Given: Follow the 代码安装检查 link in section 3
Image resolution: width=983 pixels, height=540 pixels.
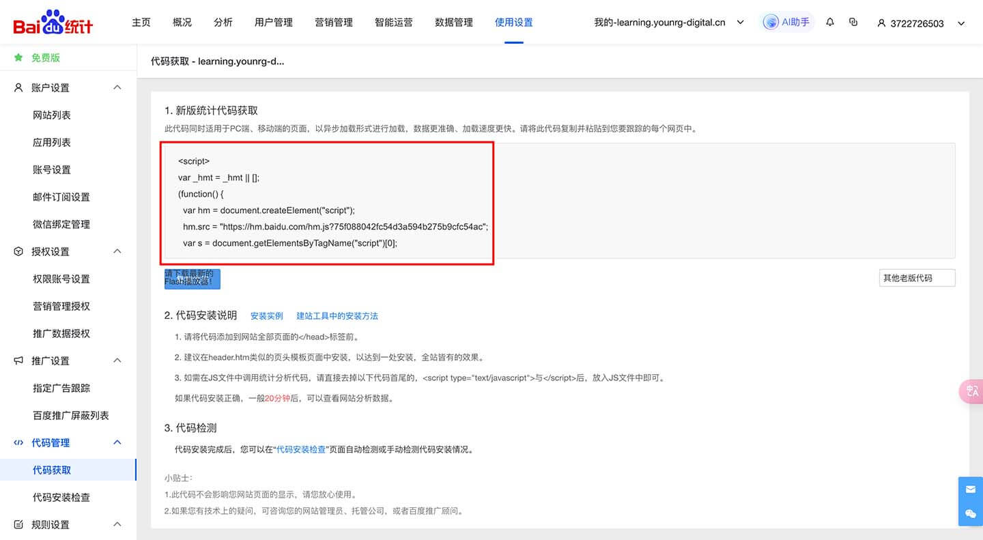Looking at the screenshot, I should (301, 450).
